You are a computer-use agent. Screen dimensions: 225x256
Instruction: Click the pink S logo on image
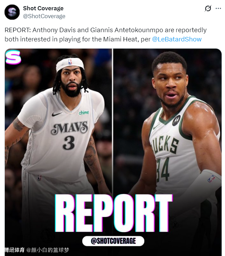13,57
